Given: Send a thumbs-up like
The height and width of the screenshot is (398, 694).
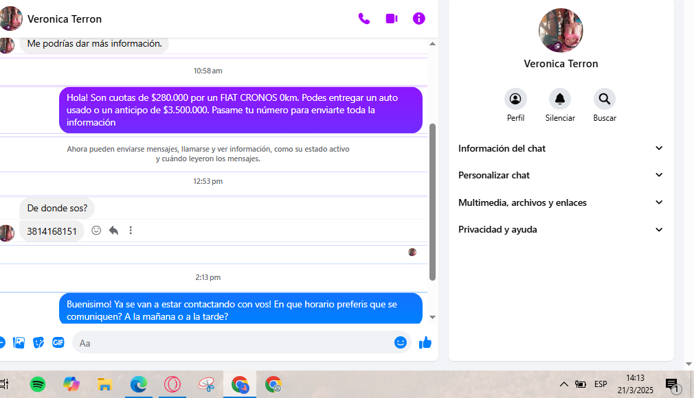Looking at the screenshot, I should point(425,342).
